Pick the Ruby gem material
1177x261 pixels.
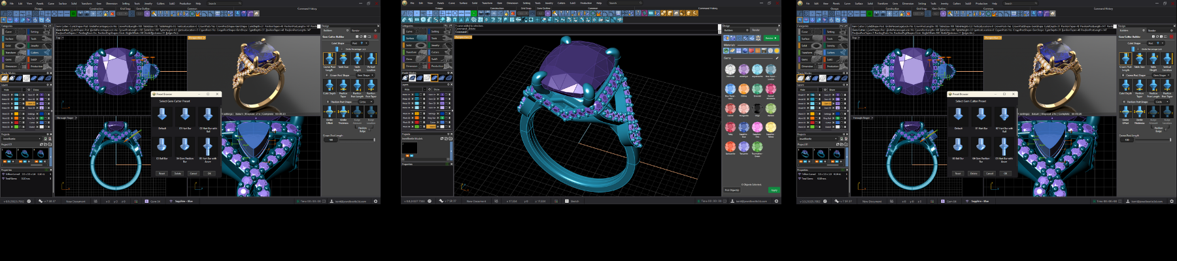[x=730, y=127]
